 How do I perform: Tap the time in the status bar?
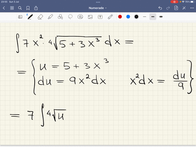(x=4, y=2)
